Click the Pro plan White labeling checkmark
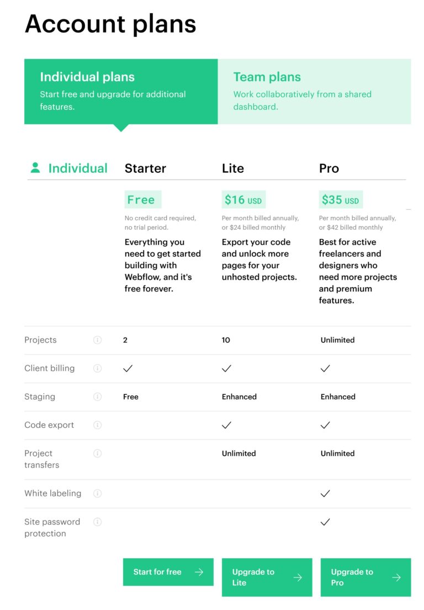Viewport: 424px width, 610px height. [325, 494]
